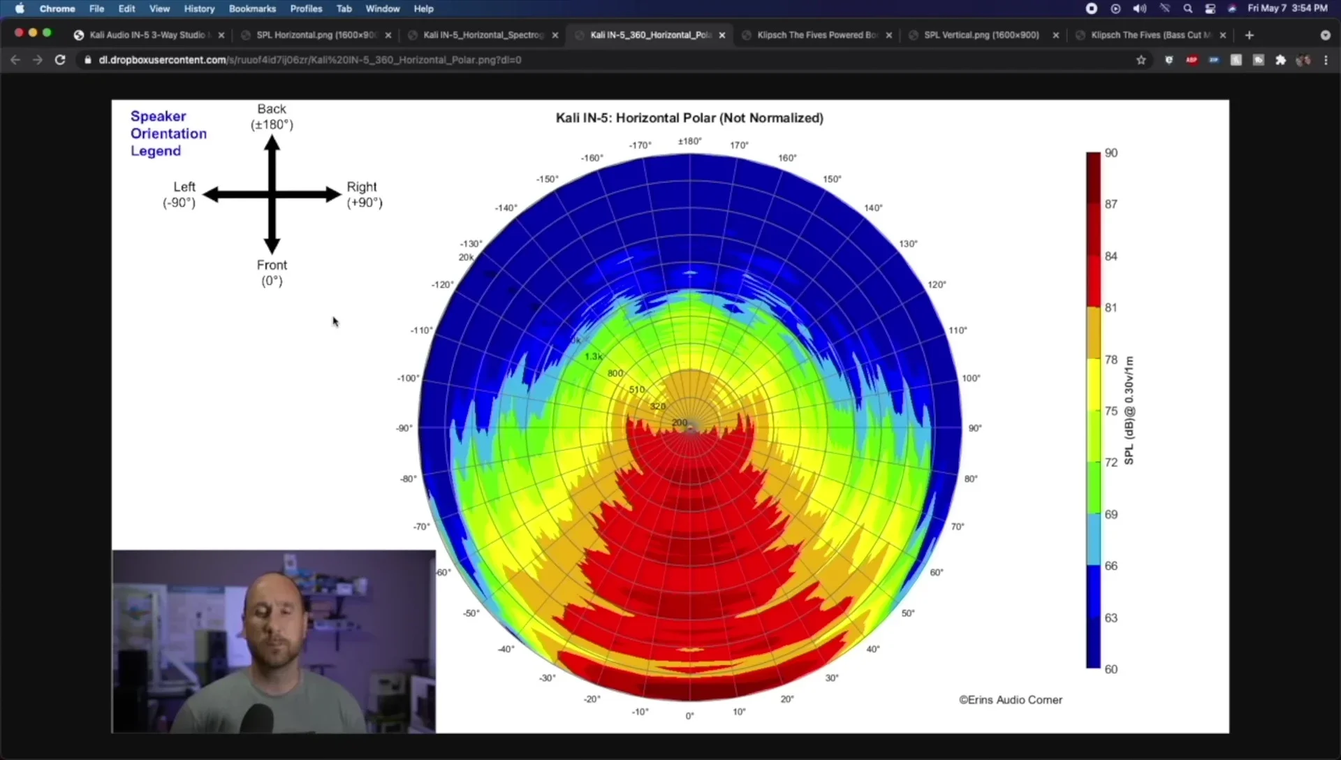Screen dimensions: 1341x760
Task: Open the History menu
Action: (x=199, y=8)
